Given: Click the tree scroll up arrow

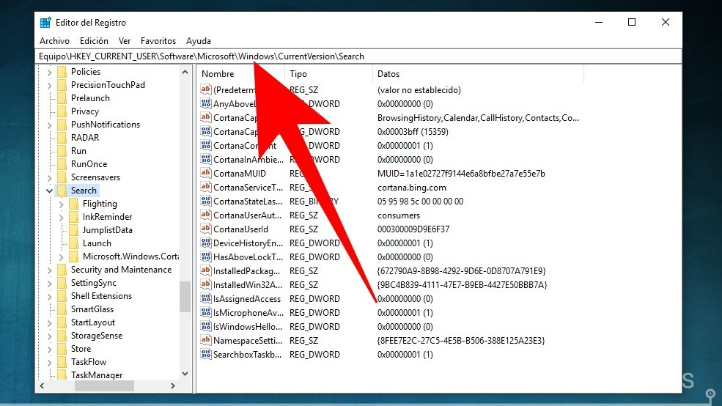Looking at the screenshot, I should pos(185,72).
